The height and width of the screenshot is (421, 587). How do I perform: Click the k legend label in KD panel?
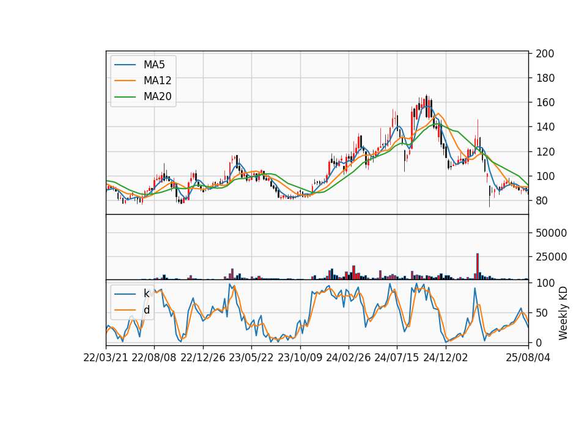[x=146, y=293]
